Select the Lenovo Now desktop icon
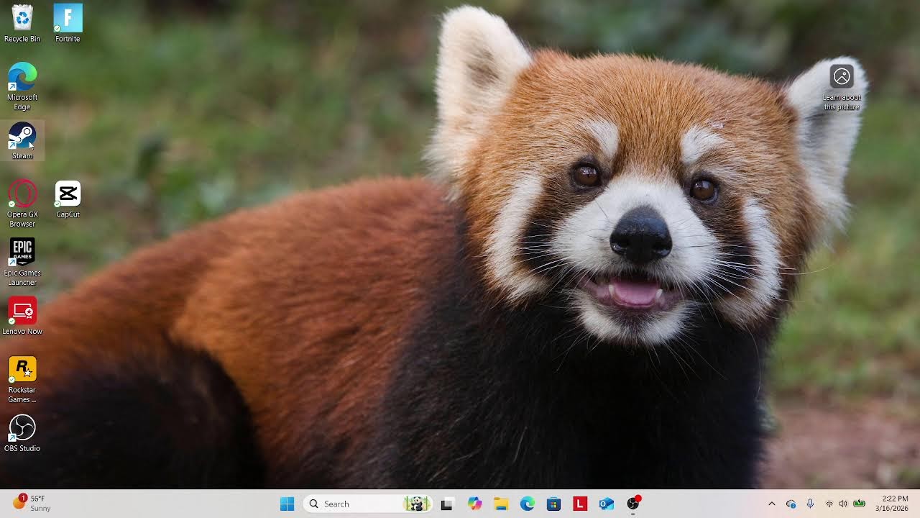 pyautogui.click(x=22, y=317)
